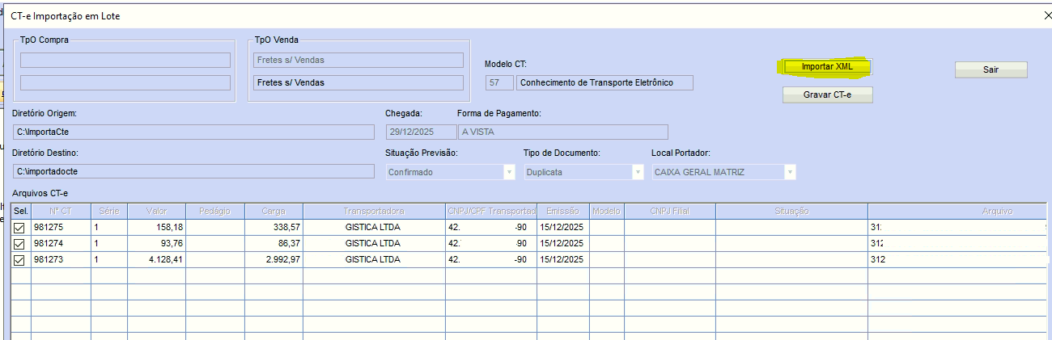Deselect the checkbox for CT 981273
Viewport: 1052px width, 340px height.
(19, 259)
